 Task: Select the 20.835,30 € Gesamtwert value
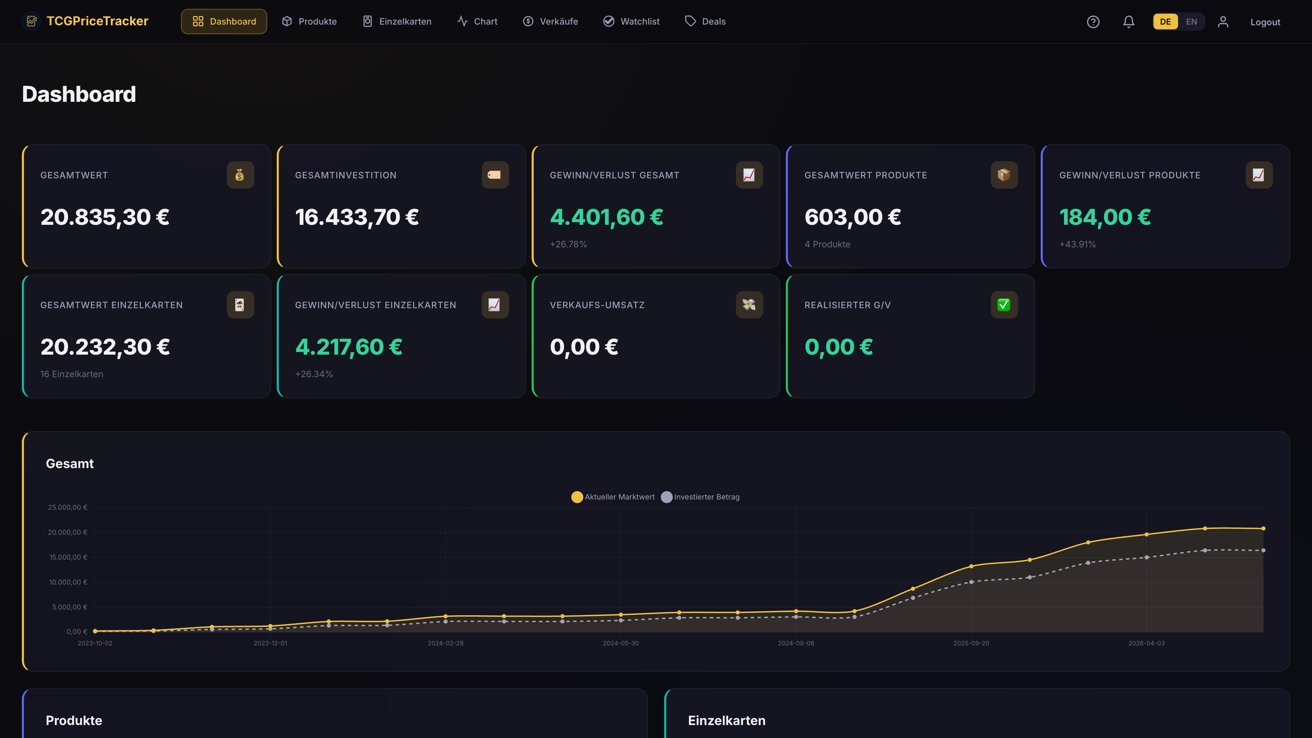(105, 218)
